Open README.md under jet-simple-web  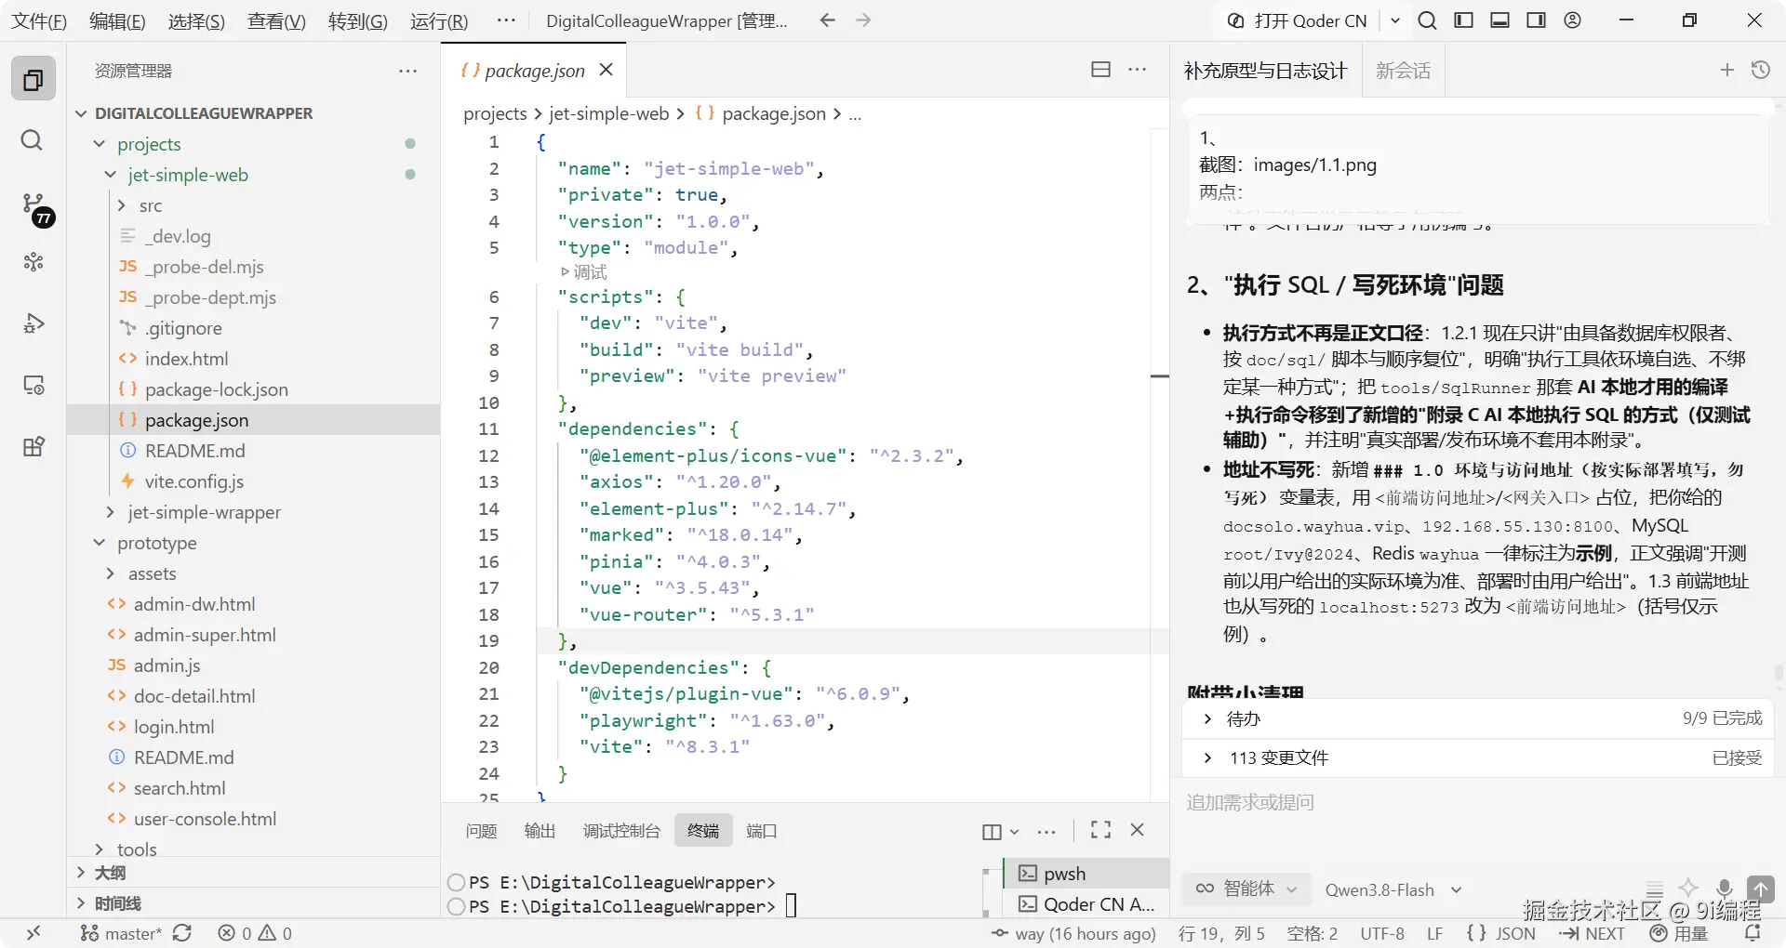coord(195,451)
